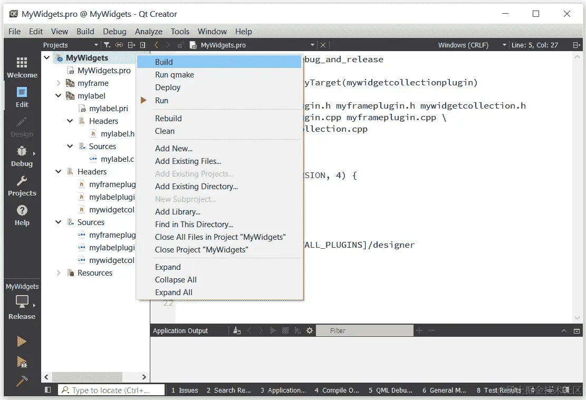Click the split editor icon at top right
Image resolution: width=586 pixels, height=400 pixels.
[577, 45]
